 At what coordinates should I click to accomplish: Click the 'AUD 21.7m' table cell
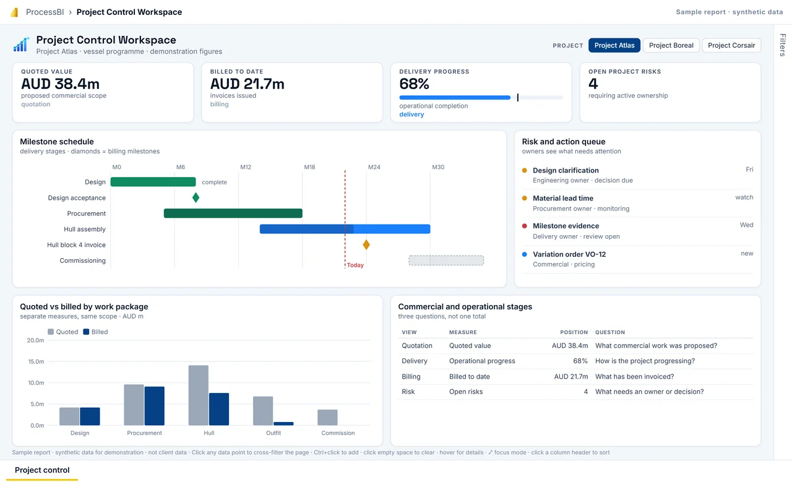(x=570, y=376)
